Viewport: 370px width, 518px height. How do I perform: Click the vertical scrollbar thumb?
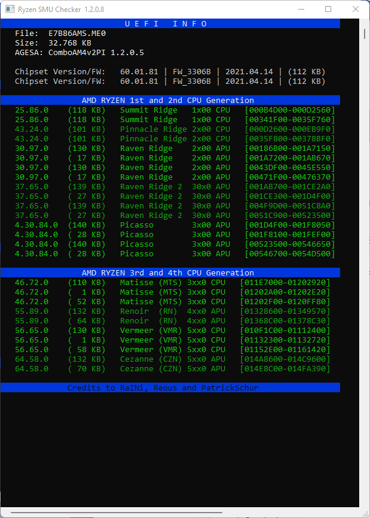tap(365, 34)
